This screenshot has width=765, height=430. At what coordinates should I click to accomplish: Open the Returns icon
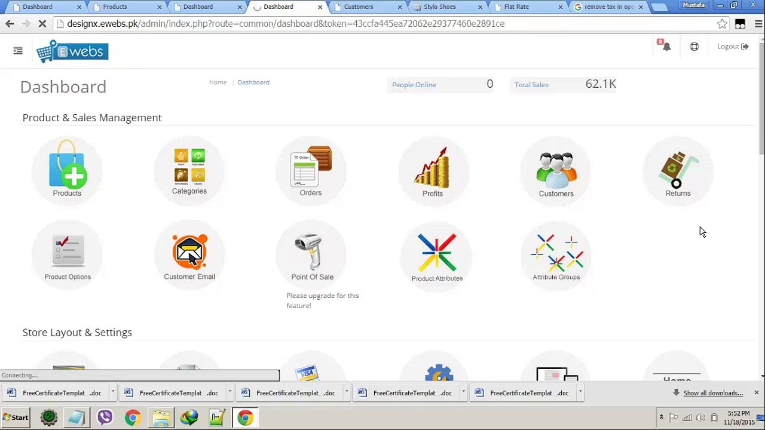(678, 170)
